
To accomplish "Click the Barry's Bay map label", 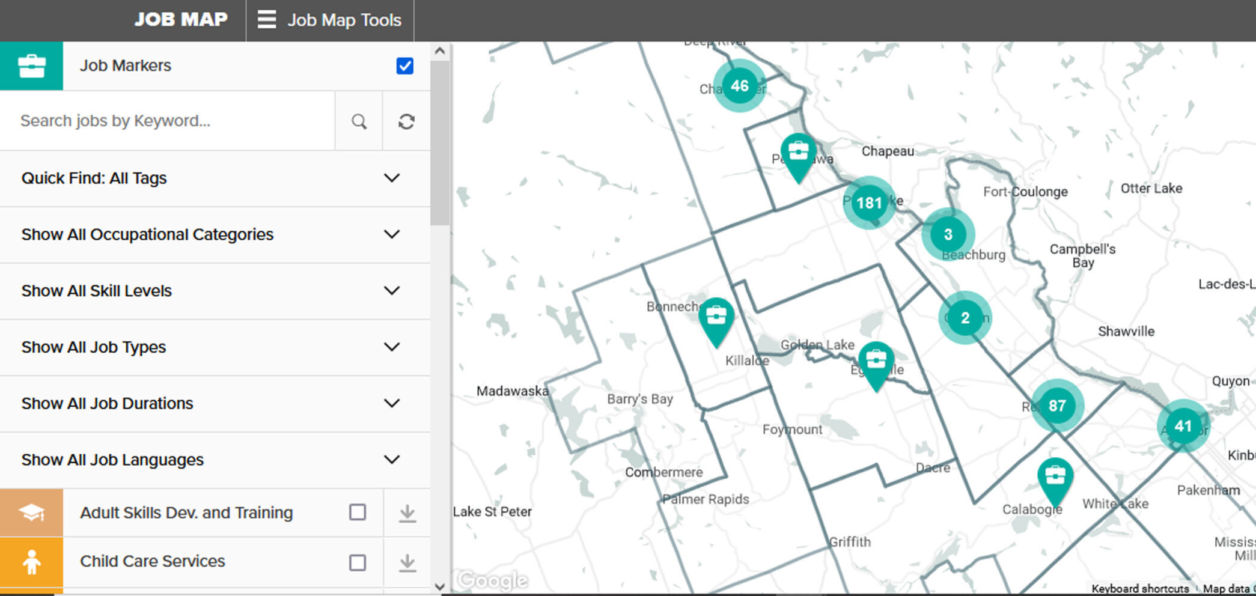I will pyautogui.click(x=640, y=399).
